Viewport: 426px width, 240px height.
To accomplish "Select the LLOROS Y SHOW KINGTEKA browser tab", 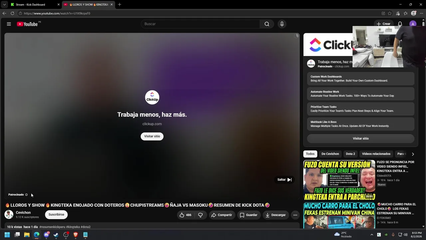I will tap(89, 5).
